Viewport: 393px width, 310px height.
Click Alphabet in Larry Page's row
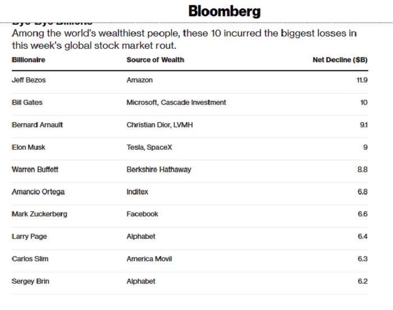click(141, 237)
